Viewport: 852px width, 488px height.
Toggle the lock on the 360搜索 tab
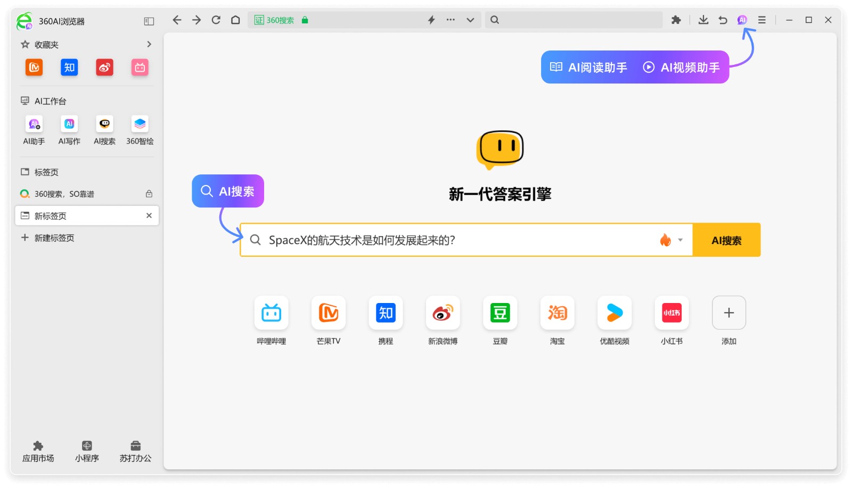[149, 194]
